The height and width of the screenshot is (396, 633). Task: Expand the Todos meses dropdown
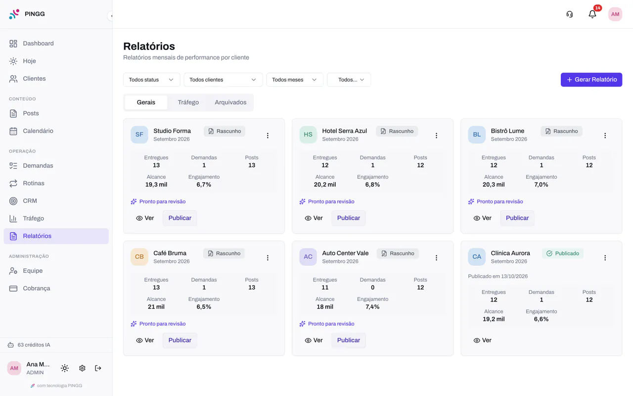(295, 80)
